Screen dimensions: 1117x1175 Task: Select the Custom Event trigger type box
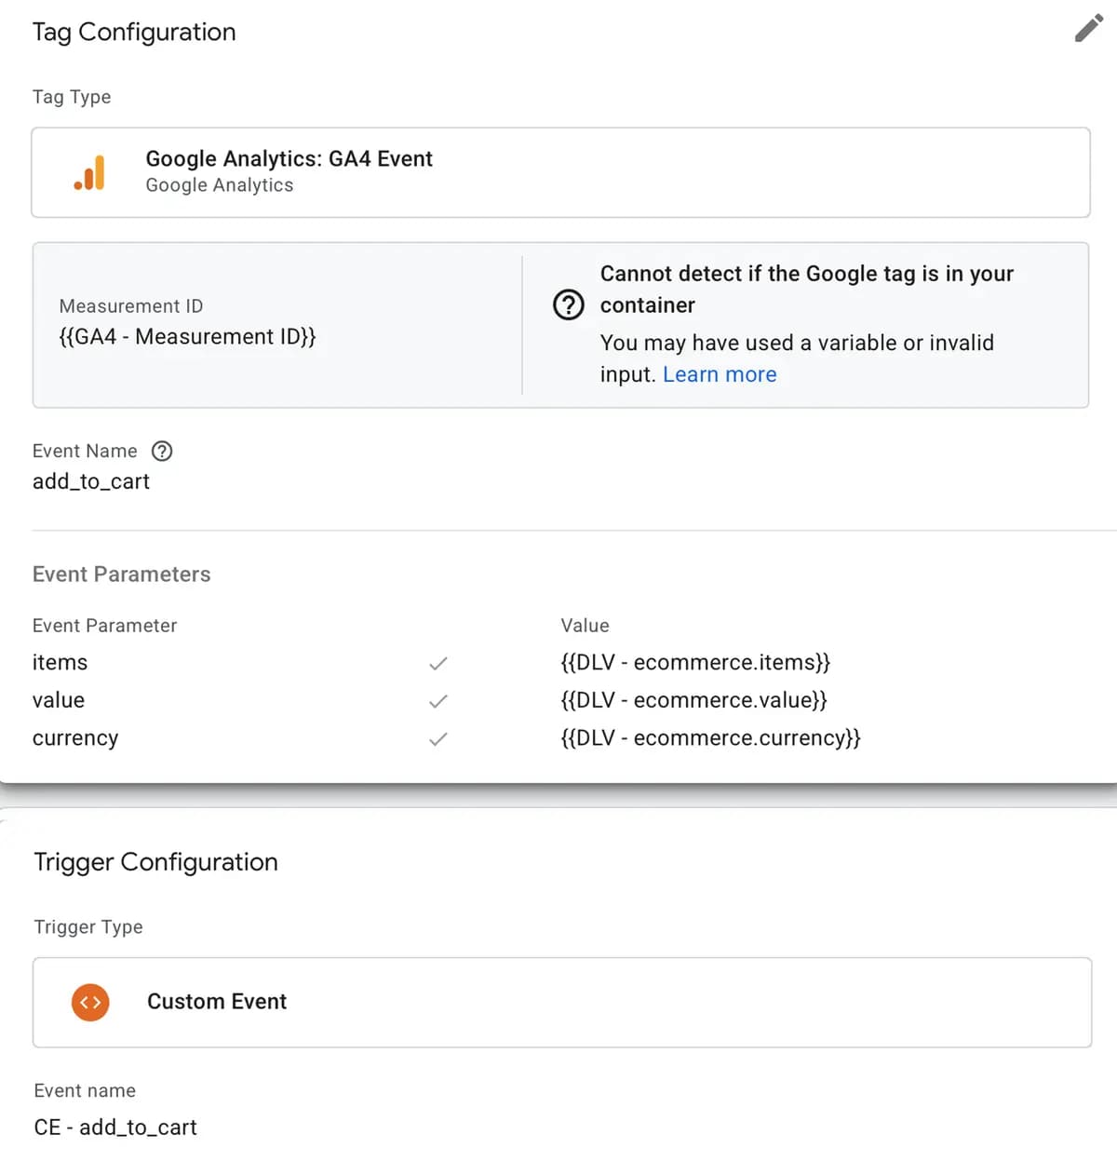coord(561,1003)
